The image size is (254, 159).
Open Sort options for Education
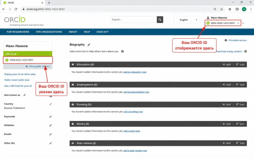pos(240,64)
